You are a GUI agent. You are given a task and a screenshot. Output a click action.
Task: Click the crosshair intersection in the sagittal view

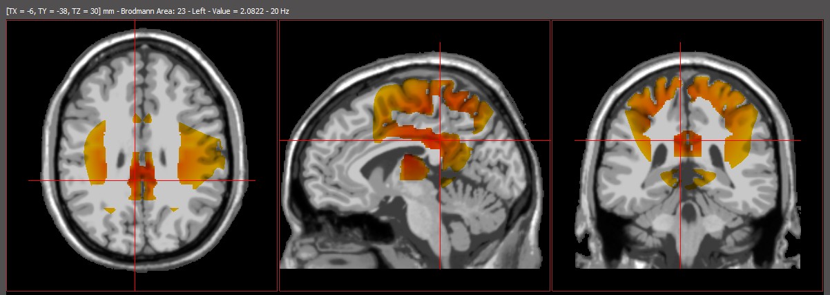[x=440, y=141]
